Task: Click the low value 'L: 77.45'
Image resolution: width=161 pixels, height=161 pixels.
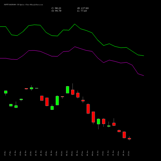Action: pyautogui.click(x=82, y=11)
